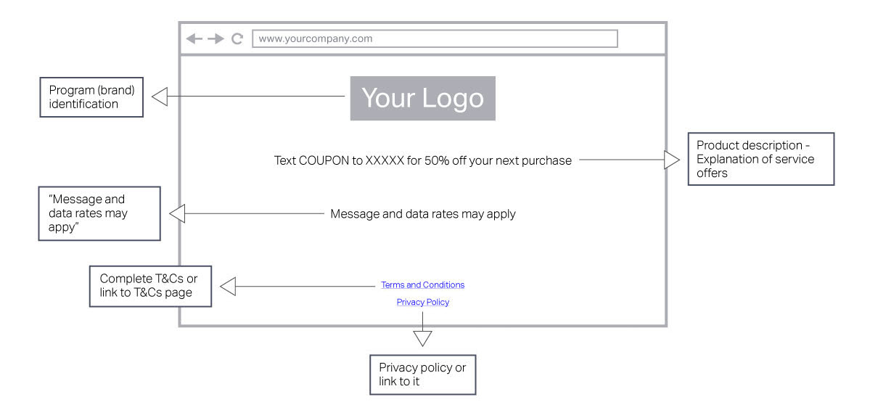This screenshot has height=418, width=870.
Task: Click the arrowhead pointing at Program identification box
Action: click(160, 97)
